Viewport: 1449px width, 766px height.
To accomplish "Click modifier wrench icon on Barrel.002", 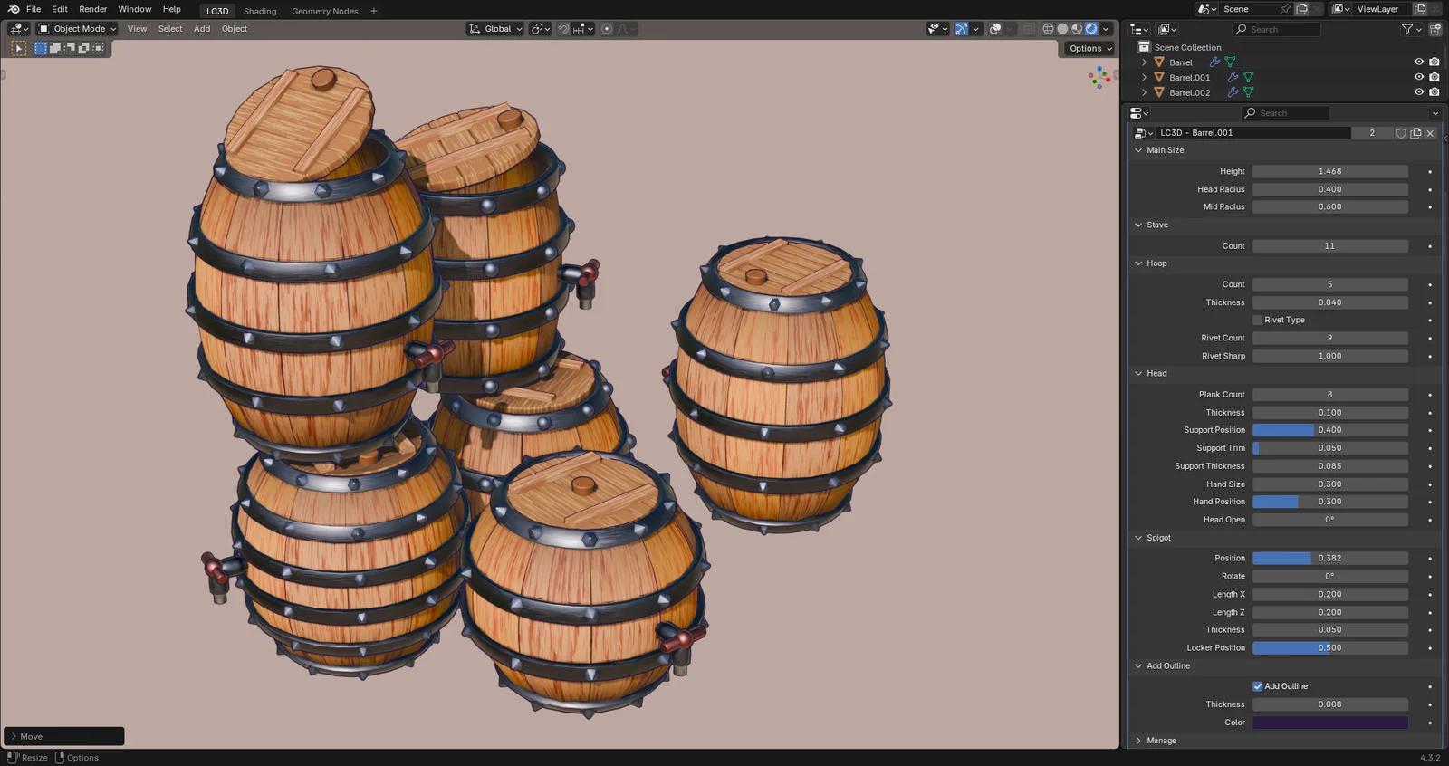I will [1233, 92].
